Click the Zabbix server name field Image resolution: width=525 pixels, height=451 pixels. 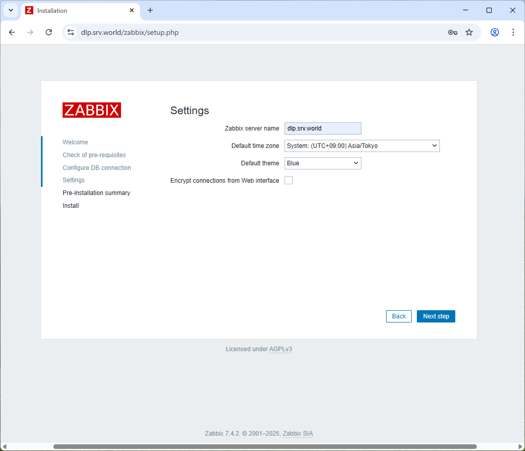coord(322,128)
